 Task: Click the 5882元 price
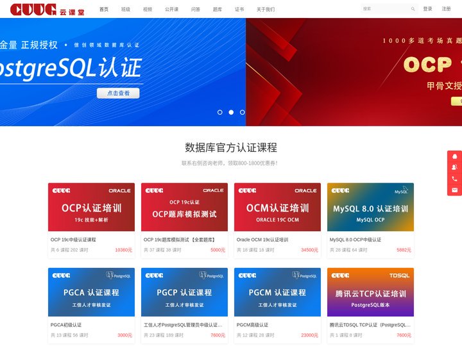(404, 250)
